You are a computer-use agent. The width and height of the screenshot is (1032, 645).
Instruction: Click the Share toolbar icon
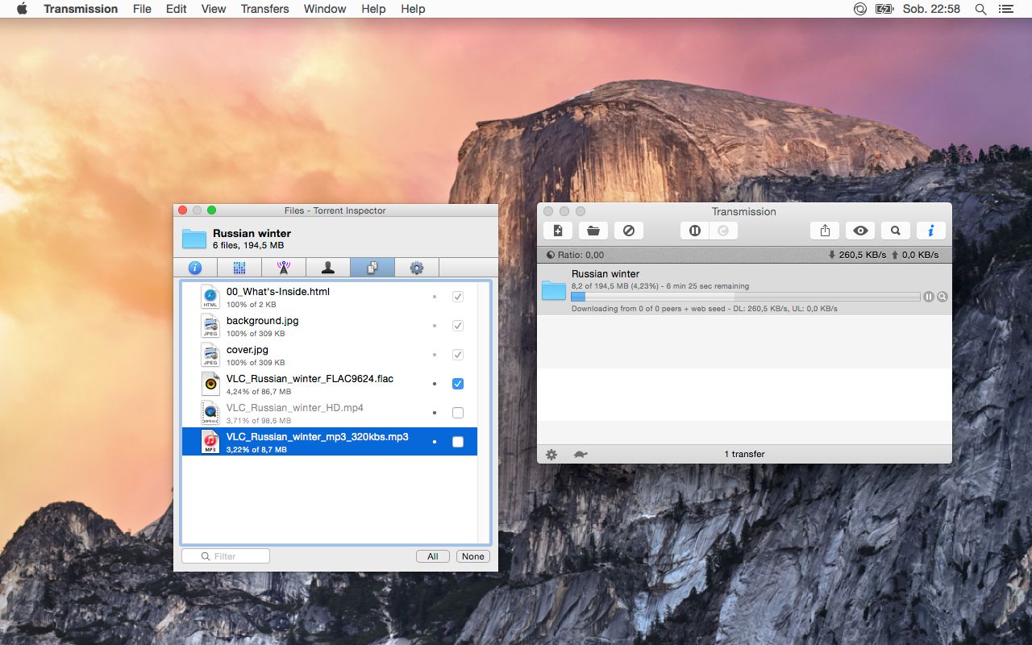pyautogui.click(x=824, y=230)
